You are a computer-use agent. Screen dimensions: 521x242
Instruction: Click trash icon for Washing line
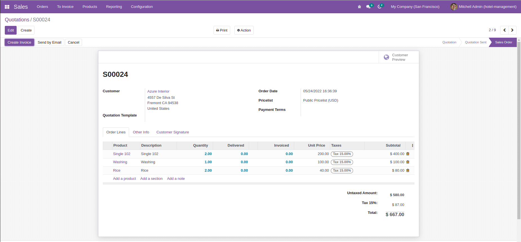click(408, 162)
